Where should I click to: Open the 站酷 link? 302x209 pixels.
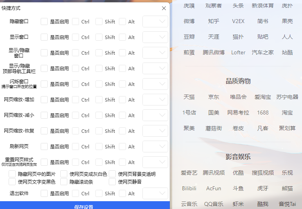pyautogui.click(x=287, y=52)
